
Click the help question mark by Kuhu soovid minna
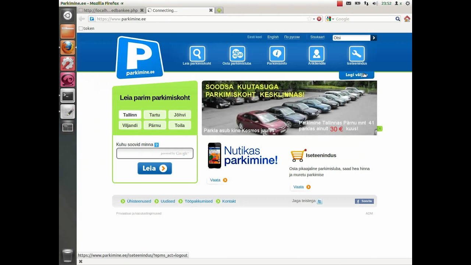(x=156, y=145)
